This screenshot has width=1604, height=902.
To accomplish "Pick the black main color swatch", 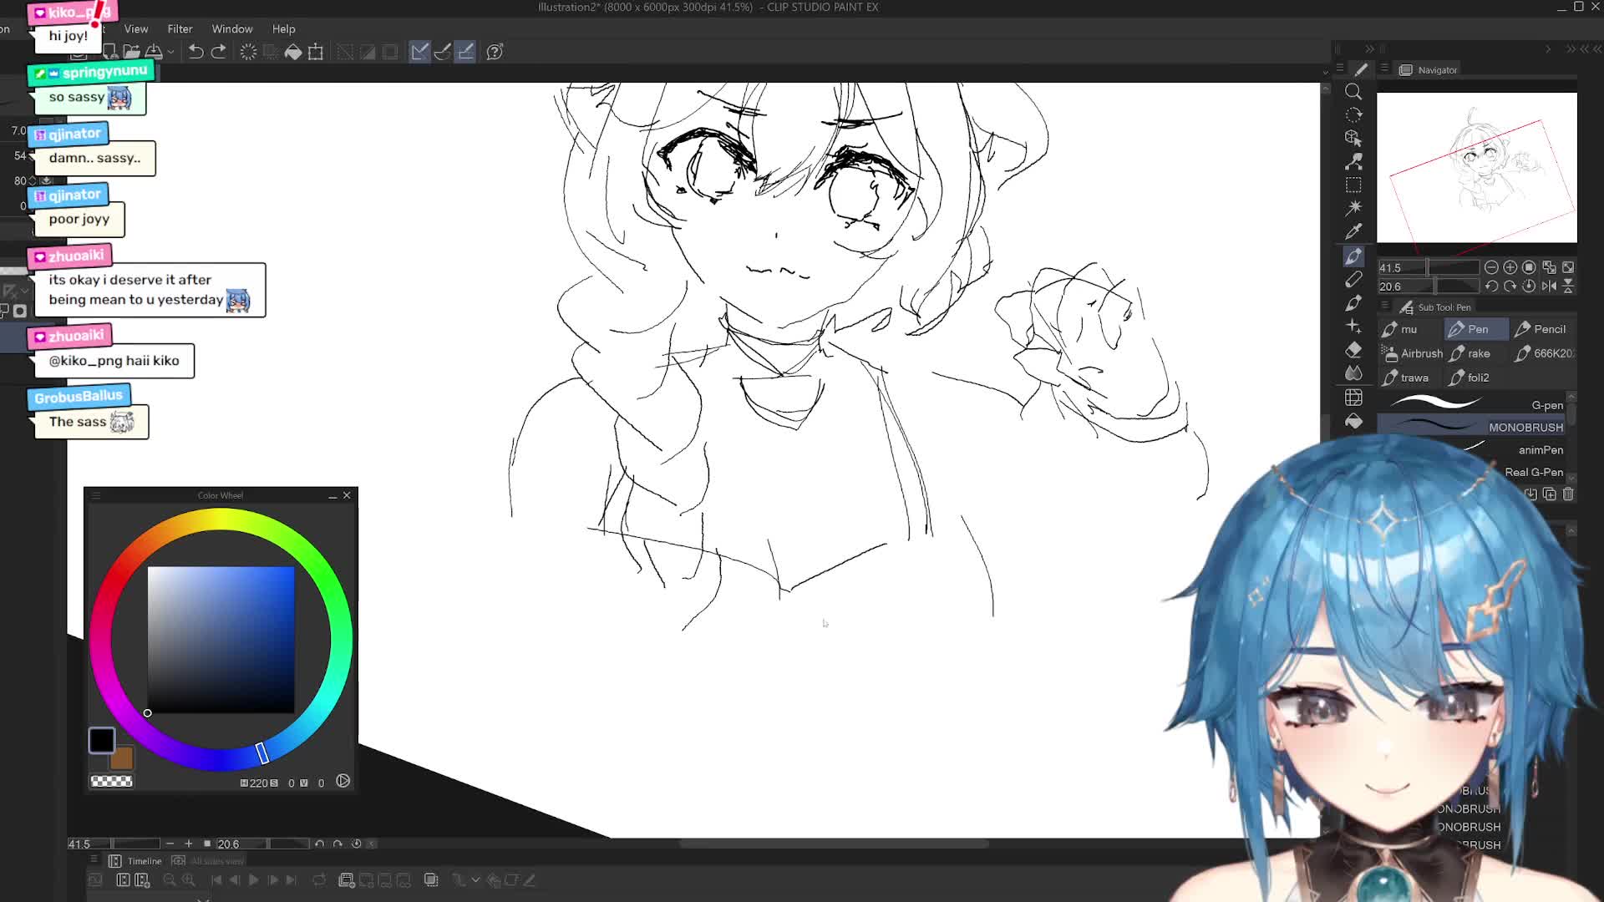I will [102, 740].
